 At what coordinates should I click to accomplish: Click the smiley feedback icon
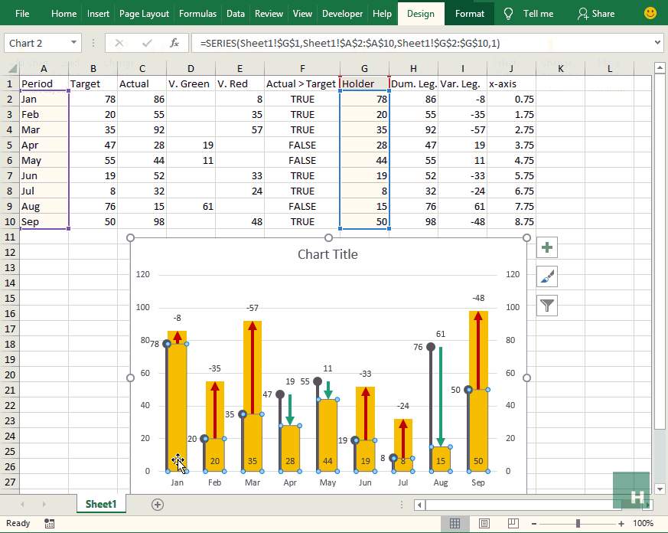click(x=650, y=13)
